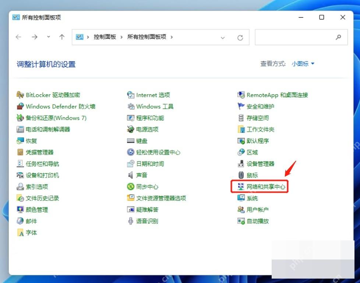Screen dimensions: 360x283
Task: Click the Internet 选项 icon
Action: pyautogui.click(x=131, y=95)
